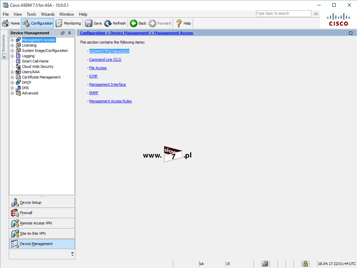
Task: Open Help with the question mark icon
Action: pos(183,23)
